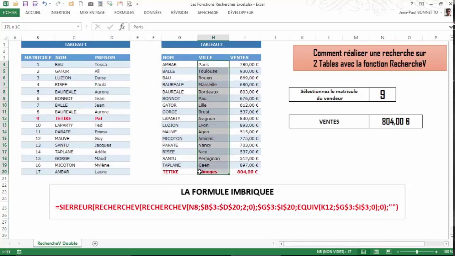455x256 pixels.
Task: Open the DONNÉES ribbon tab
Action: [152, 12]
